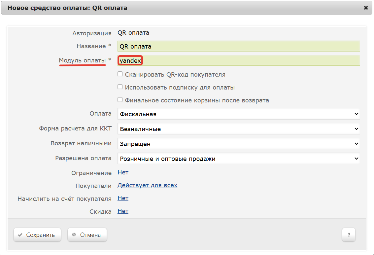Click the Модуль оплаты input field
Image resolution: width=374 pixels, height=255 pixels.
coord(239,60)
